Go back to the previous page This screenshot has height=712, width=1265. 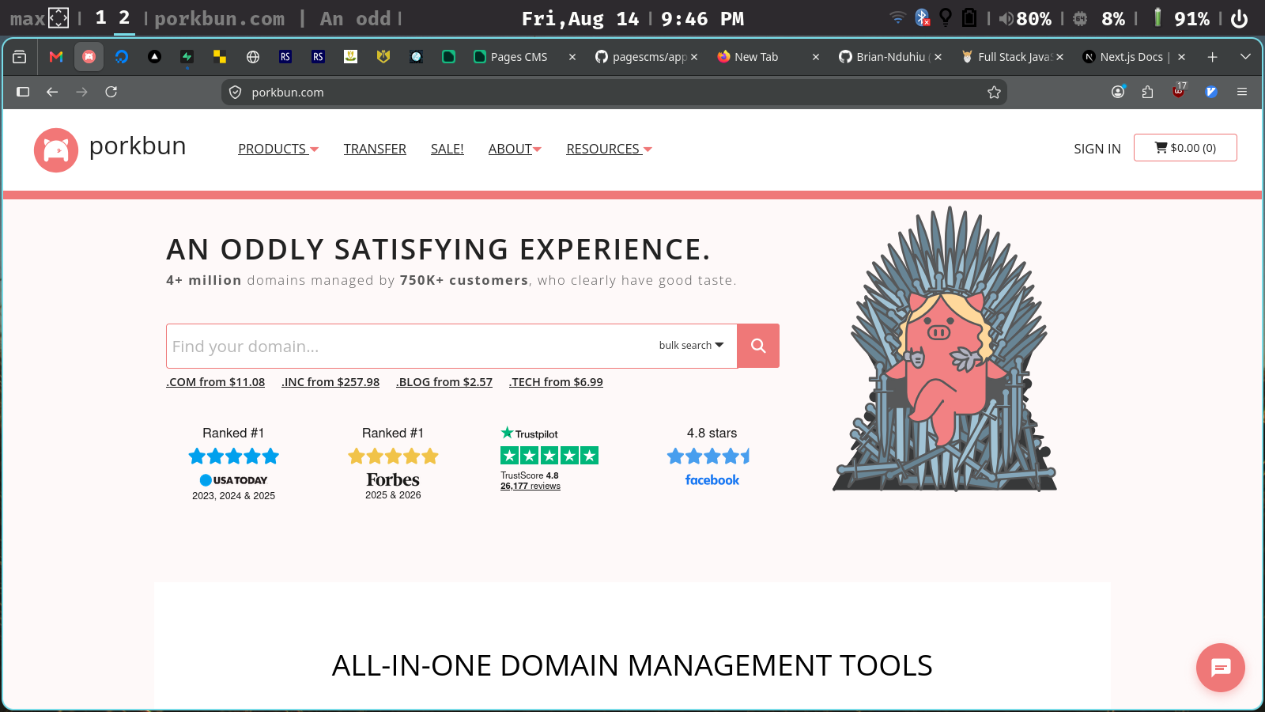[52, 92]
